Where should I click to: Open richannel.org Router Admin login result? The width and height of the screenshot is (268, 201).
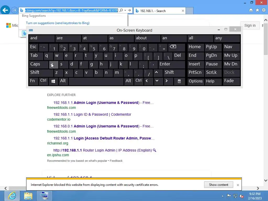click(104, 138)
